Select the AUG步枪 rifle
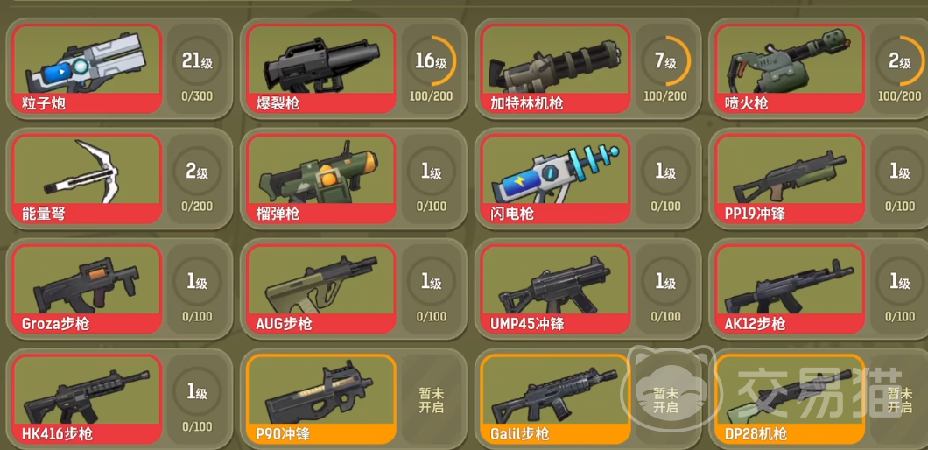Screen dimensions: 928x450 (321, 289)
